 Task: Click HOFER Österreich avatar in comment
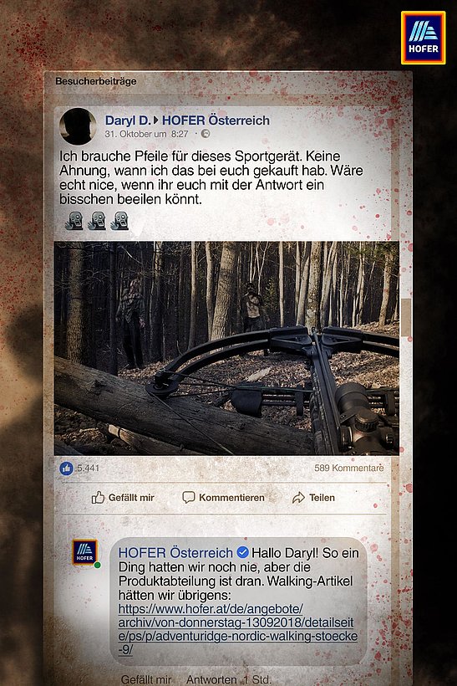[84, 552]
